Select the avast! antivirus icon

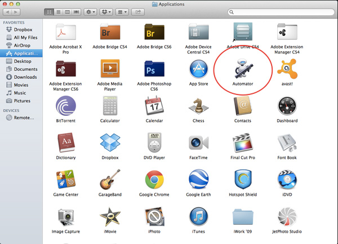(x=287, y=69)
